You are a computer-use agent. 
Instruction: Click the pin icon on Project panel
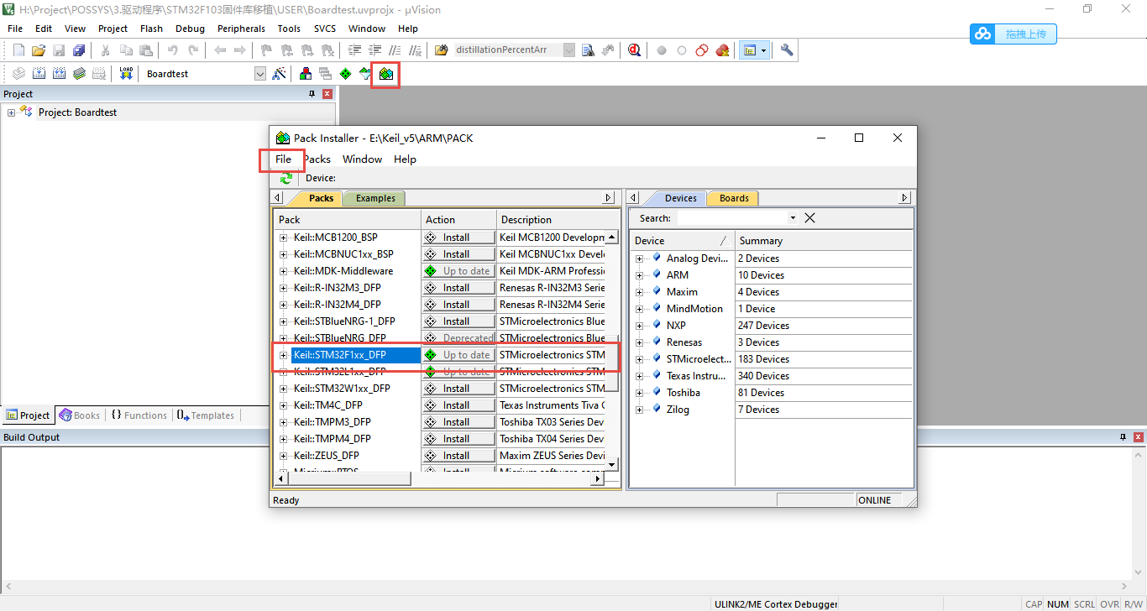pyautogui.click(x=312, y=94)
